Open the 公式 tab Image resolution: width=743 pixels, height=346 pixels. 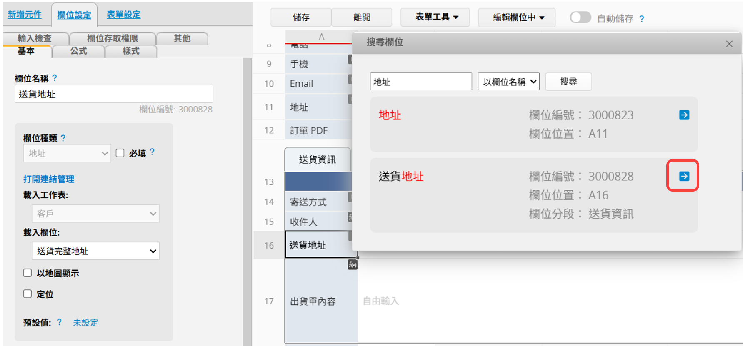coord(78,51)
